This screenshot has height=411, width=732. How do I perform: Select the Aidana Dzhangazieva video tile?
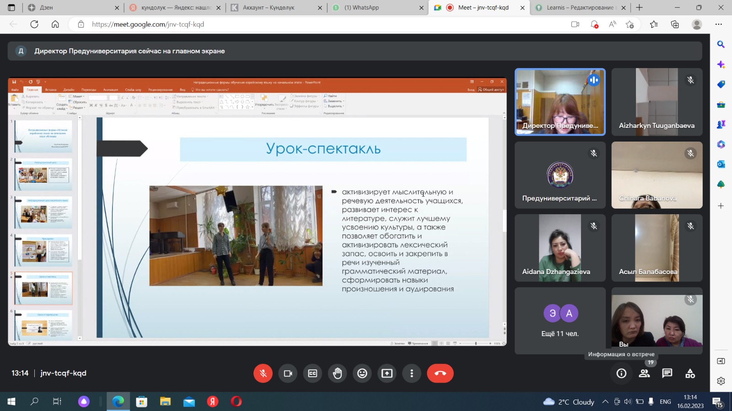pos(560,248)
